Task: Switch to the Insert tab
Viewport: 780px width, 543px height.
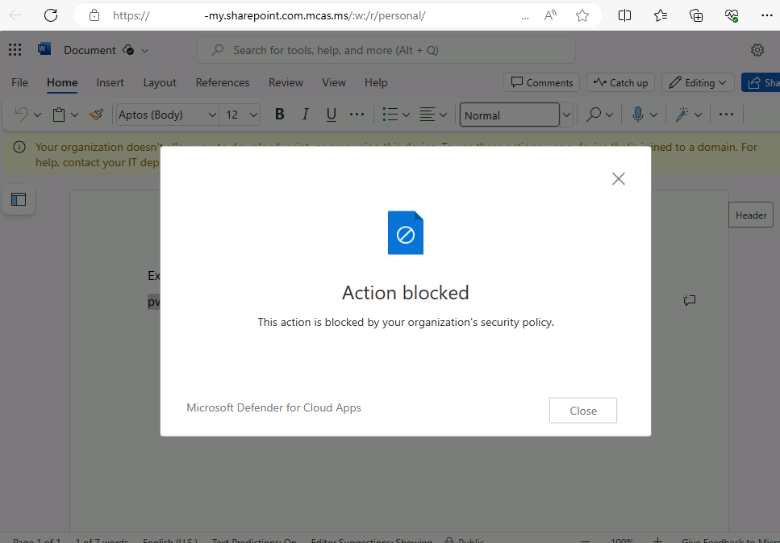Action: click(110, 82)
